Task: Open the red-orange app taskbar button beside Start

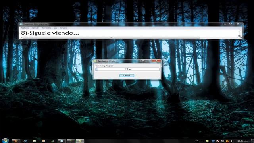Action: point(16,141)
